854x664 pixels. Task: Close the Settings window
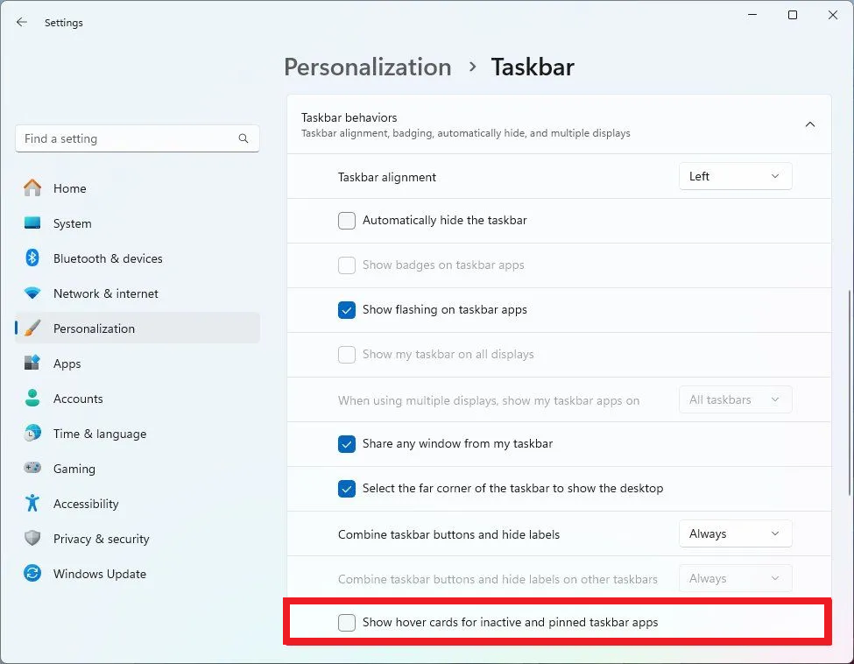pos(833,15)
